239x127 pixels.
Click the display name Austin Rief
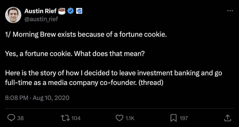pos(40,11)
